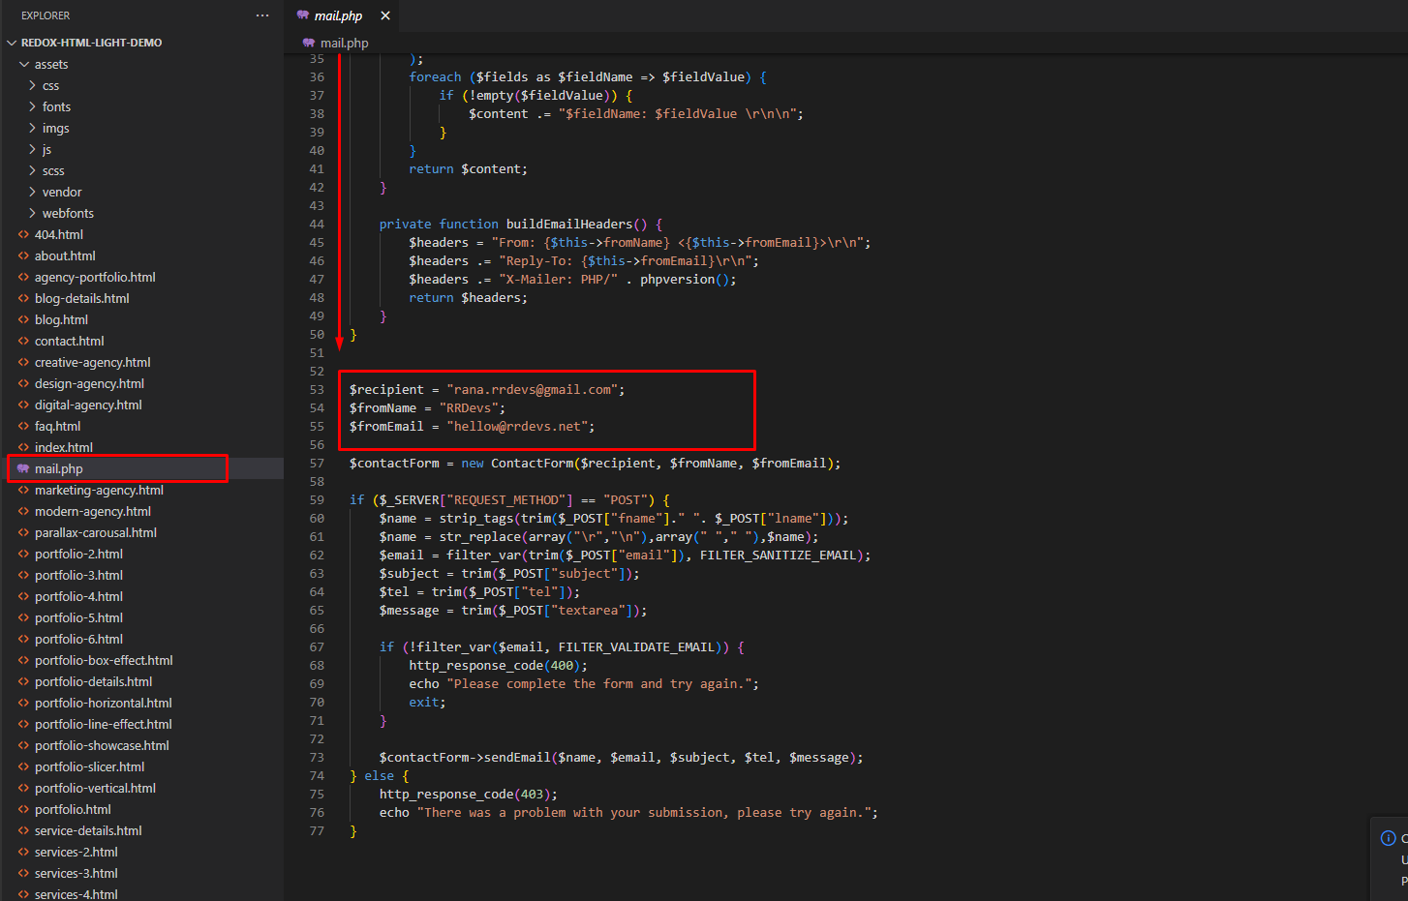
Task: Click the PHP file icon beside mail.php in Explorer
Action: 23,468
